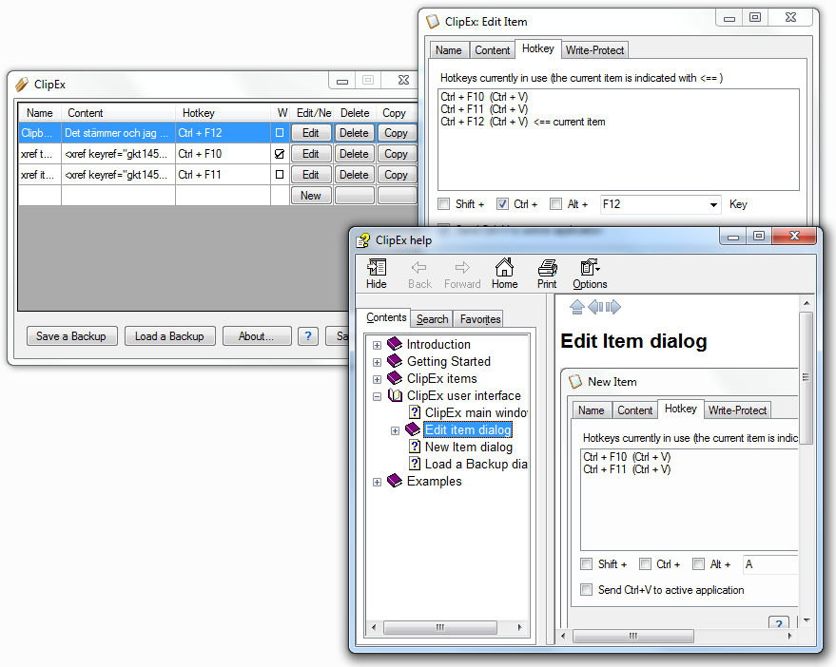Click the horizontal scrollbar thumb under Contents tree
This screenshot has width=836, height=667.
click(x=439, y=627)
